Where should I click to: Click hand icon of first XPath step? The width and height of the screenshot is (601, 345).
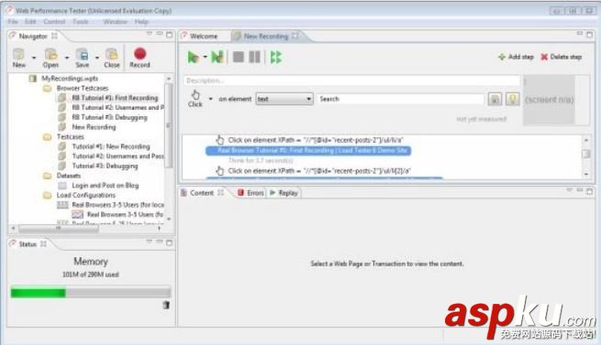(x=219, y=140)
